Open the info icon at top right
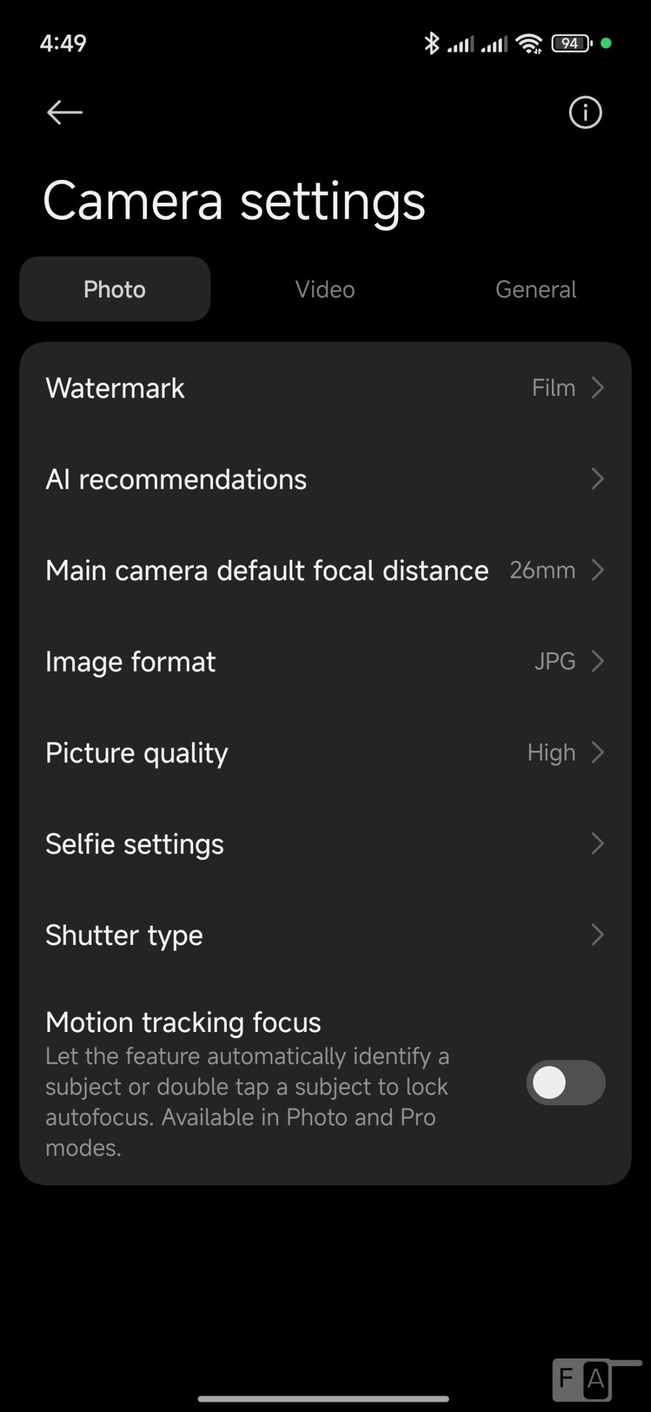 pyautogui.click(x=585, y=113)
